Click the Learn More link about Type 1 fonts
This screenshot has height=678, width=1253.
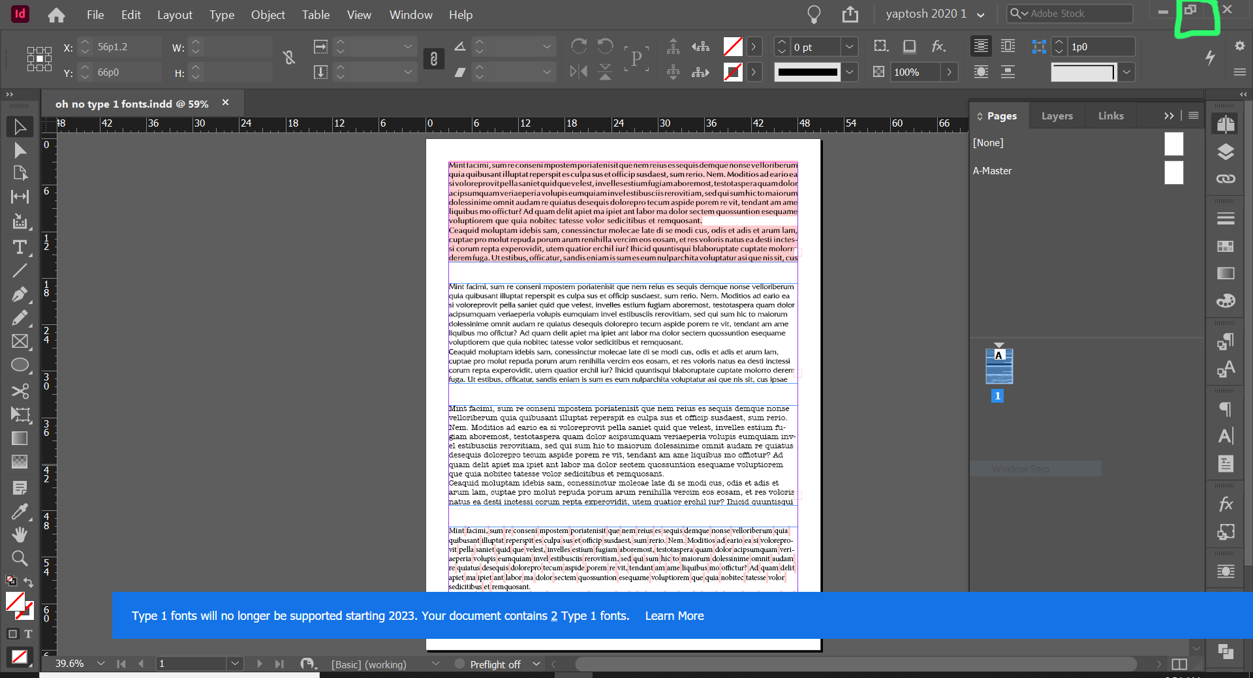pos(674,616)
